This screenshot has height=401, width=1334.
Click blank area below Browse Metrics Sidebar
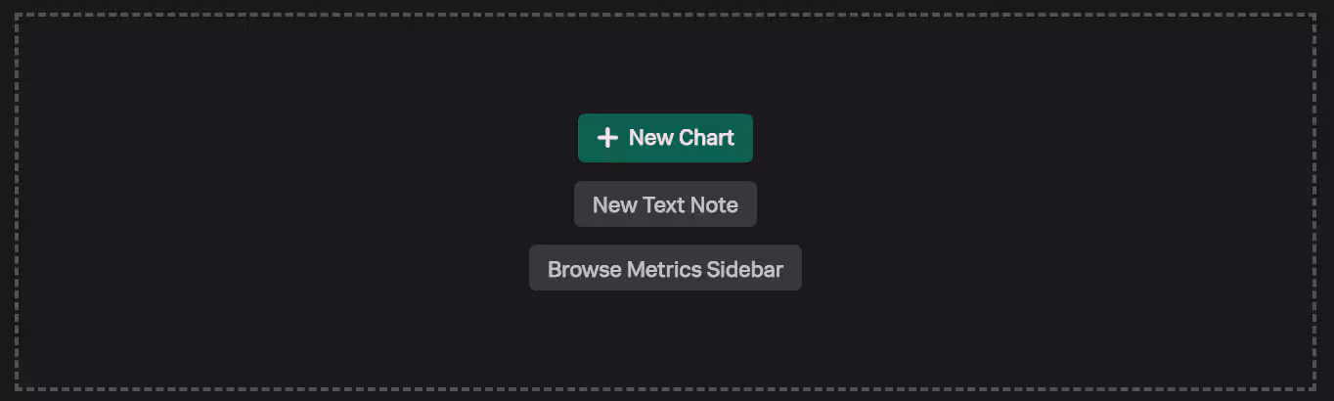tap(665, 337)
